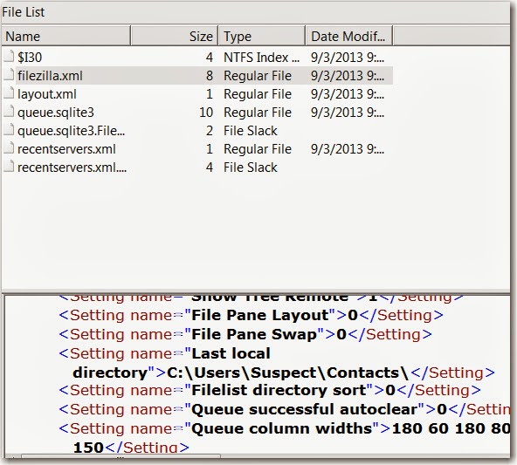Click the icon of queue.sqlite3 File Slack entry

(9, 130)
